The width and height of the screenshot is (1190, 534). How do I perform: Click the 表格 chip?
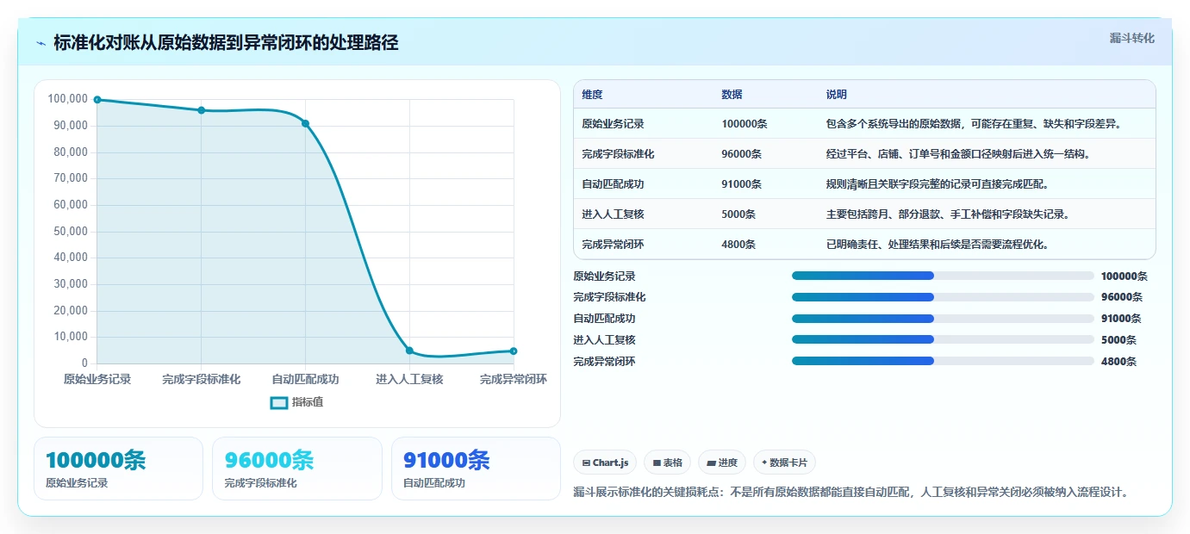pyautogui.click(x=667, y=463)
